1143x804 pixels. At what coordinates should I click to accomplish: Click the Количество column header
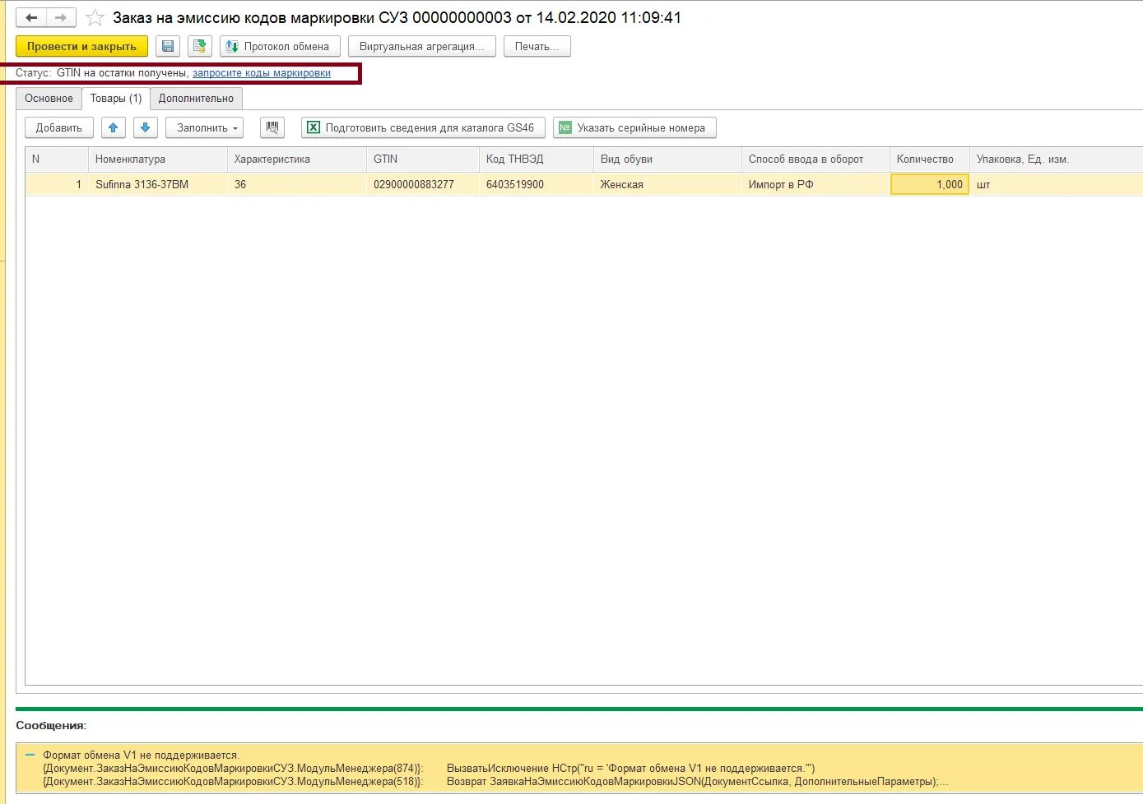[929, 159]
